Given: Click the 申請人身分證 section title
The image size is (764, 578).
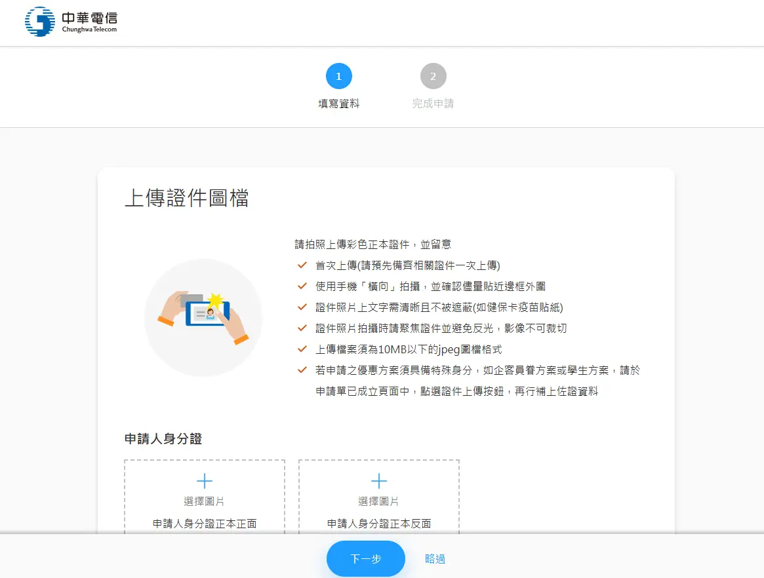Looking at the screenshot, I should coord(163,438).
